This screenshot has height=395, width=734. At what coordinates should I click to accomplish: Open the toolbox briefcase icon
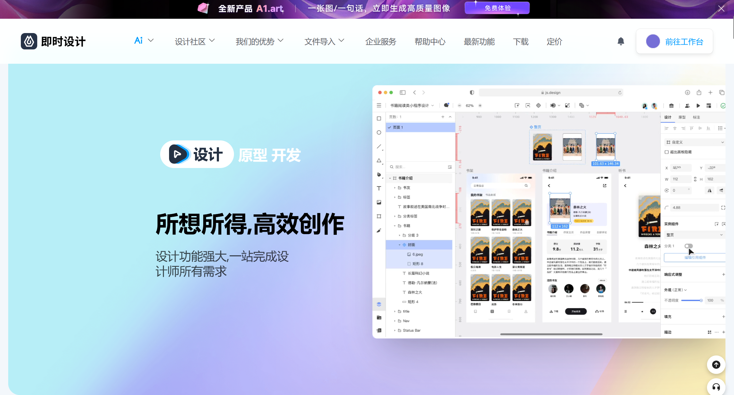(x=671, y=106)
